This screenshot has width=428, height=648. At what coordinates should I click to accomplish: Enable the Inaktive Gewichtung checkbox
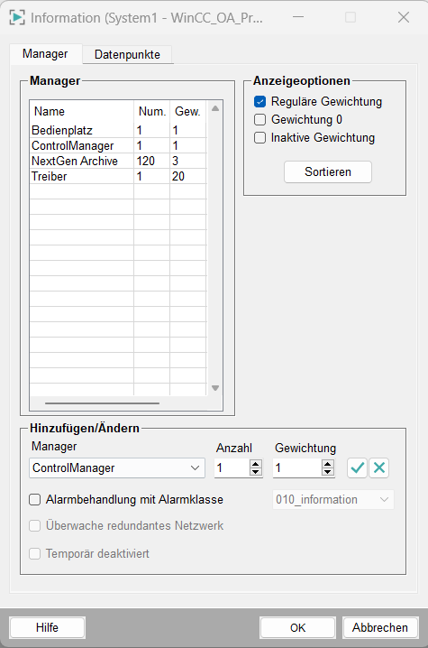coord(260,137)
